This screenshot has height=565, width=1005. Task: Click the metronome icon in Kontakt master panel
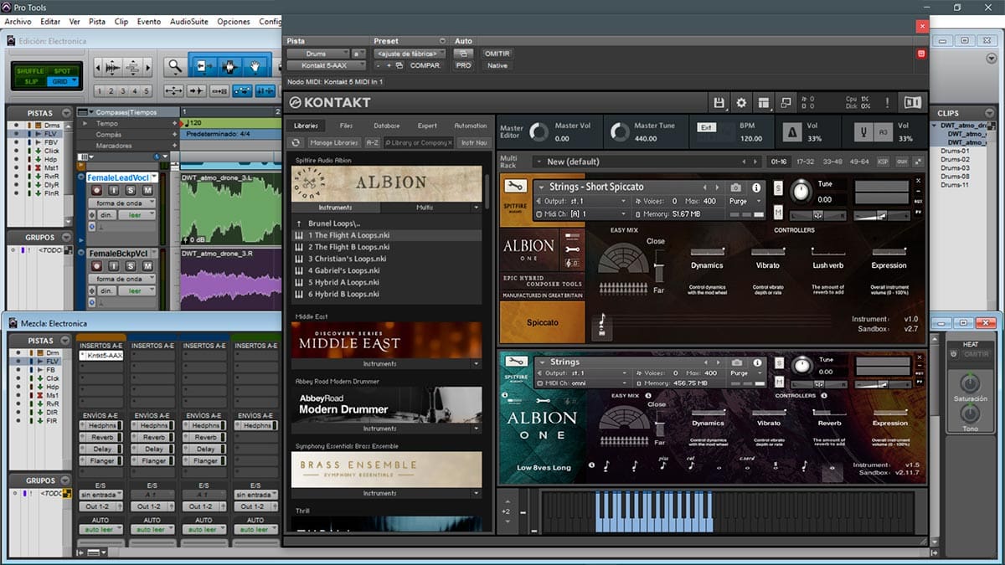tap(791, 132)
